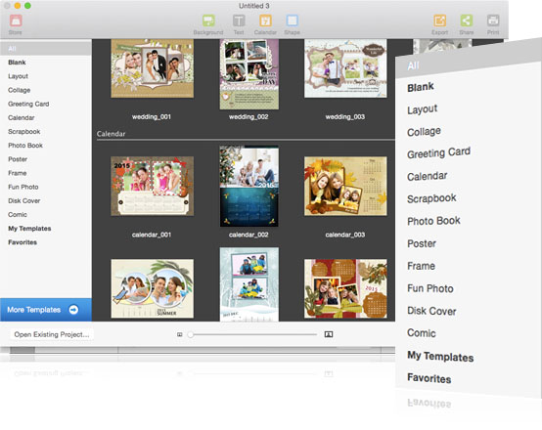Select the Text tool icon
This screenshot has width=542, height=430.
click(239, 21)
